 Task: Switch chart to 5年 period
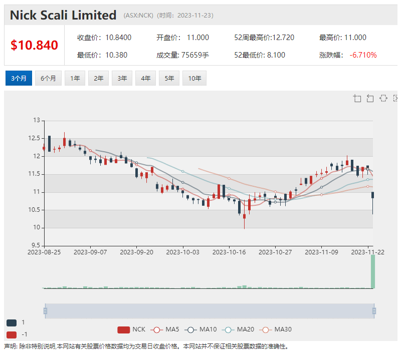(x=169, y=79)
